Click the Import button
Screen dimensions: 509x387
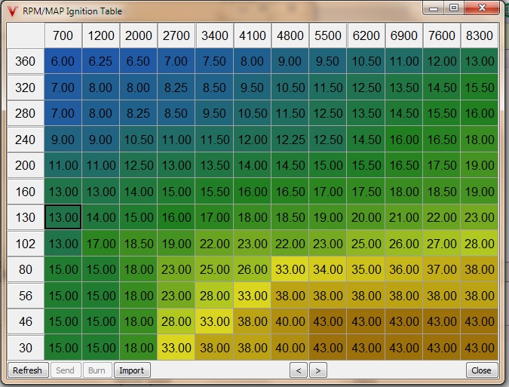coord(131,370)
